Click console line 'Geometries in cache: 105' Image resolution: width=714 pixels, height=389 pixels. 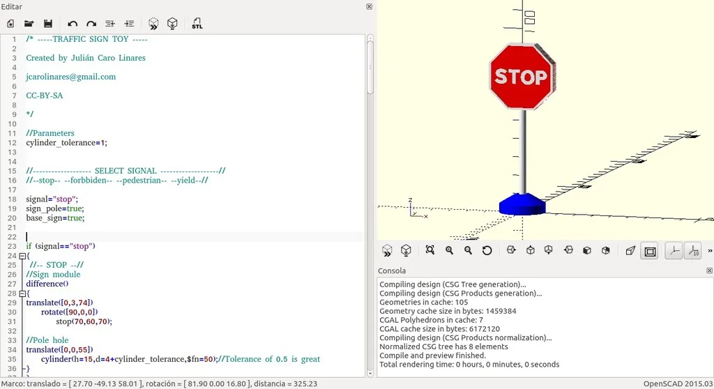423,303
